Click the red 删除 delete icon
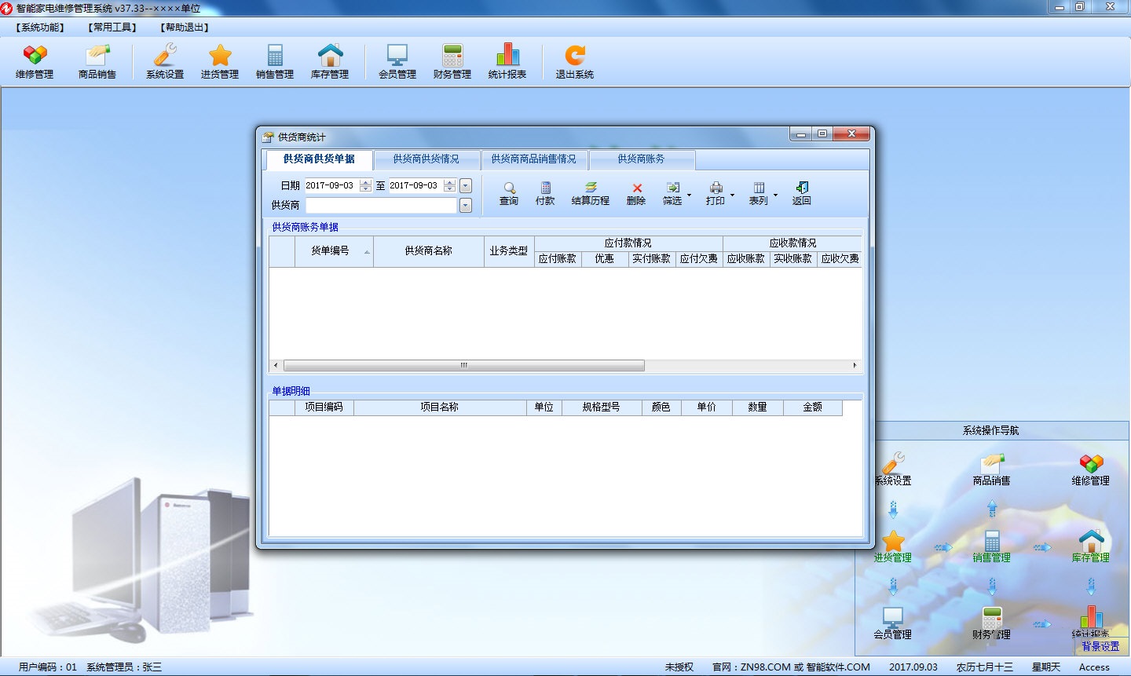The width and height of the screenshot is (1131, 676). pyautogui.click(x=636, y=193)
